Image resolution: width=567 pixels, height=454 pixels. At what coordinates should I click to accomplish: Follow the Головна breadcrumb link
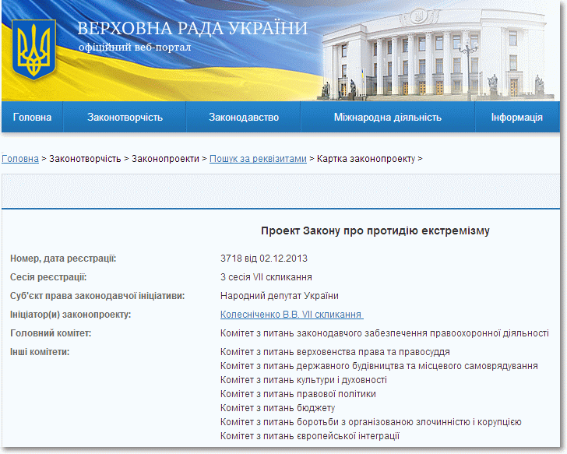click(20, 159)
